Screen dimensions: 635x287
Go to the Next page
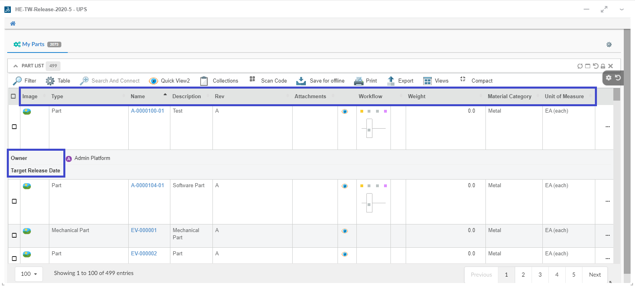point(595,275)
